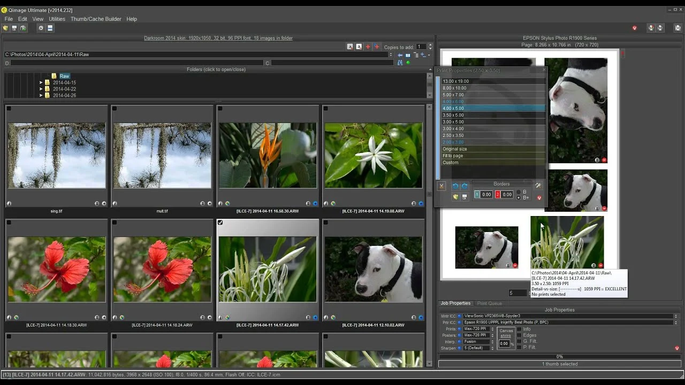Click the red remove icon on top dog print

(x=604, y=160)
